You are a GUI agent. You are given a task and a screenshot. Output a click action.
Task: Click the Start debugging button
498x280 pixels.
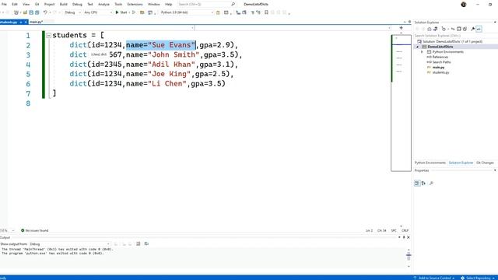click(x=121, y=12)
